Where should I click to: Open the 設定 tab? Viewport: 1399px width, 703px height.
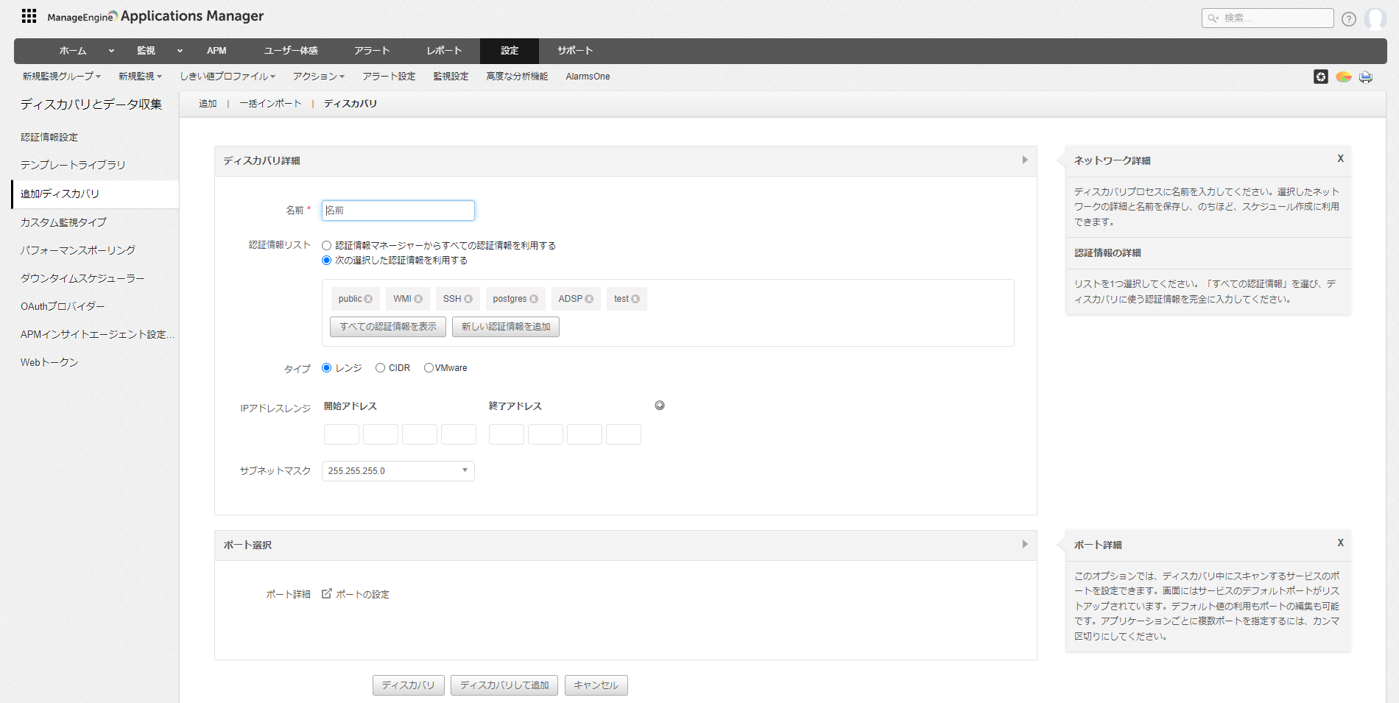point(510,51)
